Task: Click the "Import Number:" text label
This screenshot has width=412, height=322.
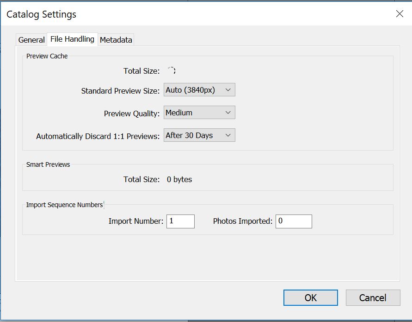Action: (136, 221)
